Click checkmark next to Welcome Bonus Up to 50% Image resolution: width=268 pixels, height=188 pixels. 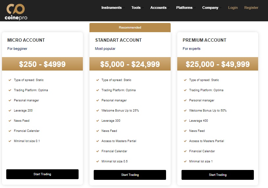[185, 111]
